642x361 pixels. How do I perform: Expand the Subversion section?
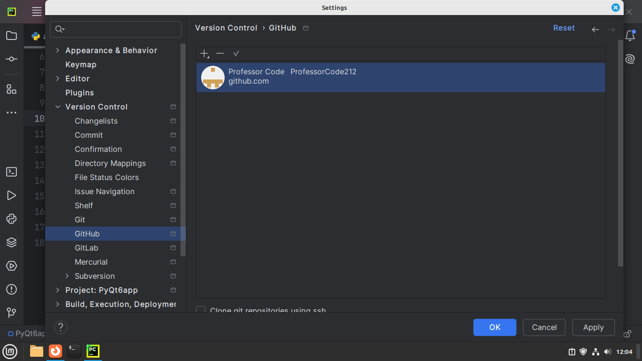point(67,276)
